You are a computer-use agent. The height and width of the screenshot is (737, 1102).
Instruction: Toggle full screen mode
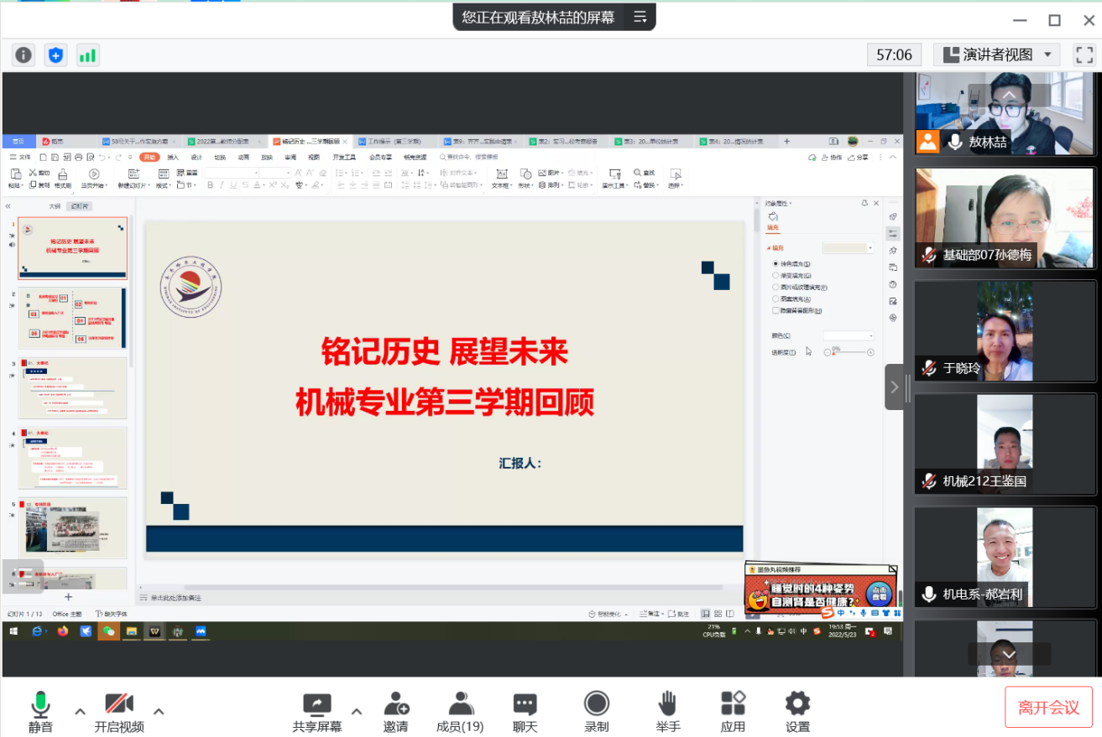click(x=1084, y=55)
